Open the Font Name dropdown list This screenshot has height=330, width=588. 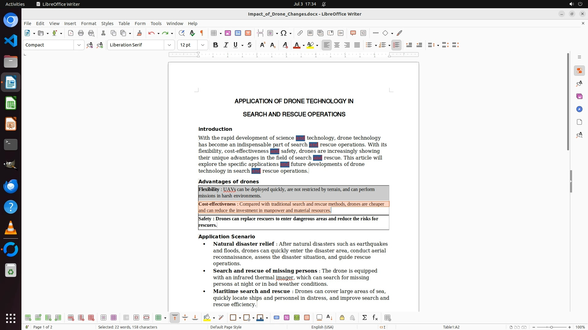pyautogui.click(x=169, y=45)
